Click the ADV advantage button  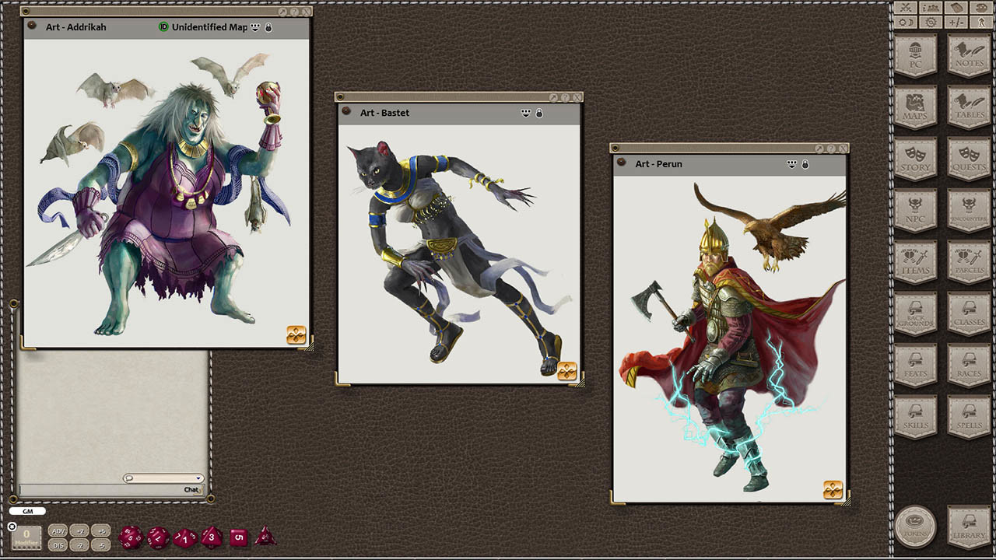click(57, 532)
